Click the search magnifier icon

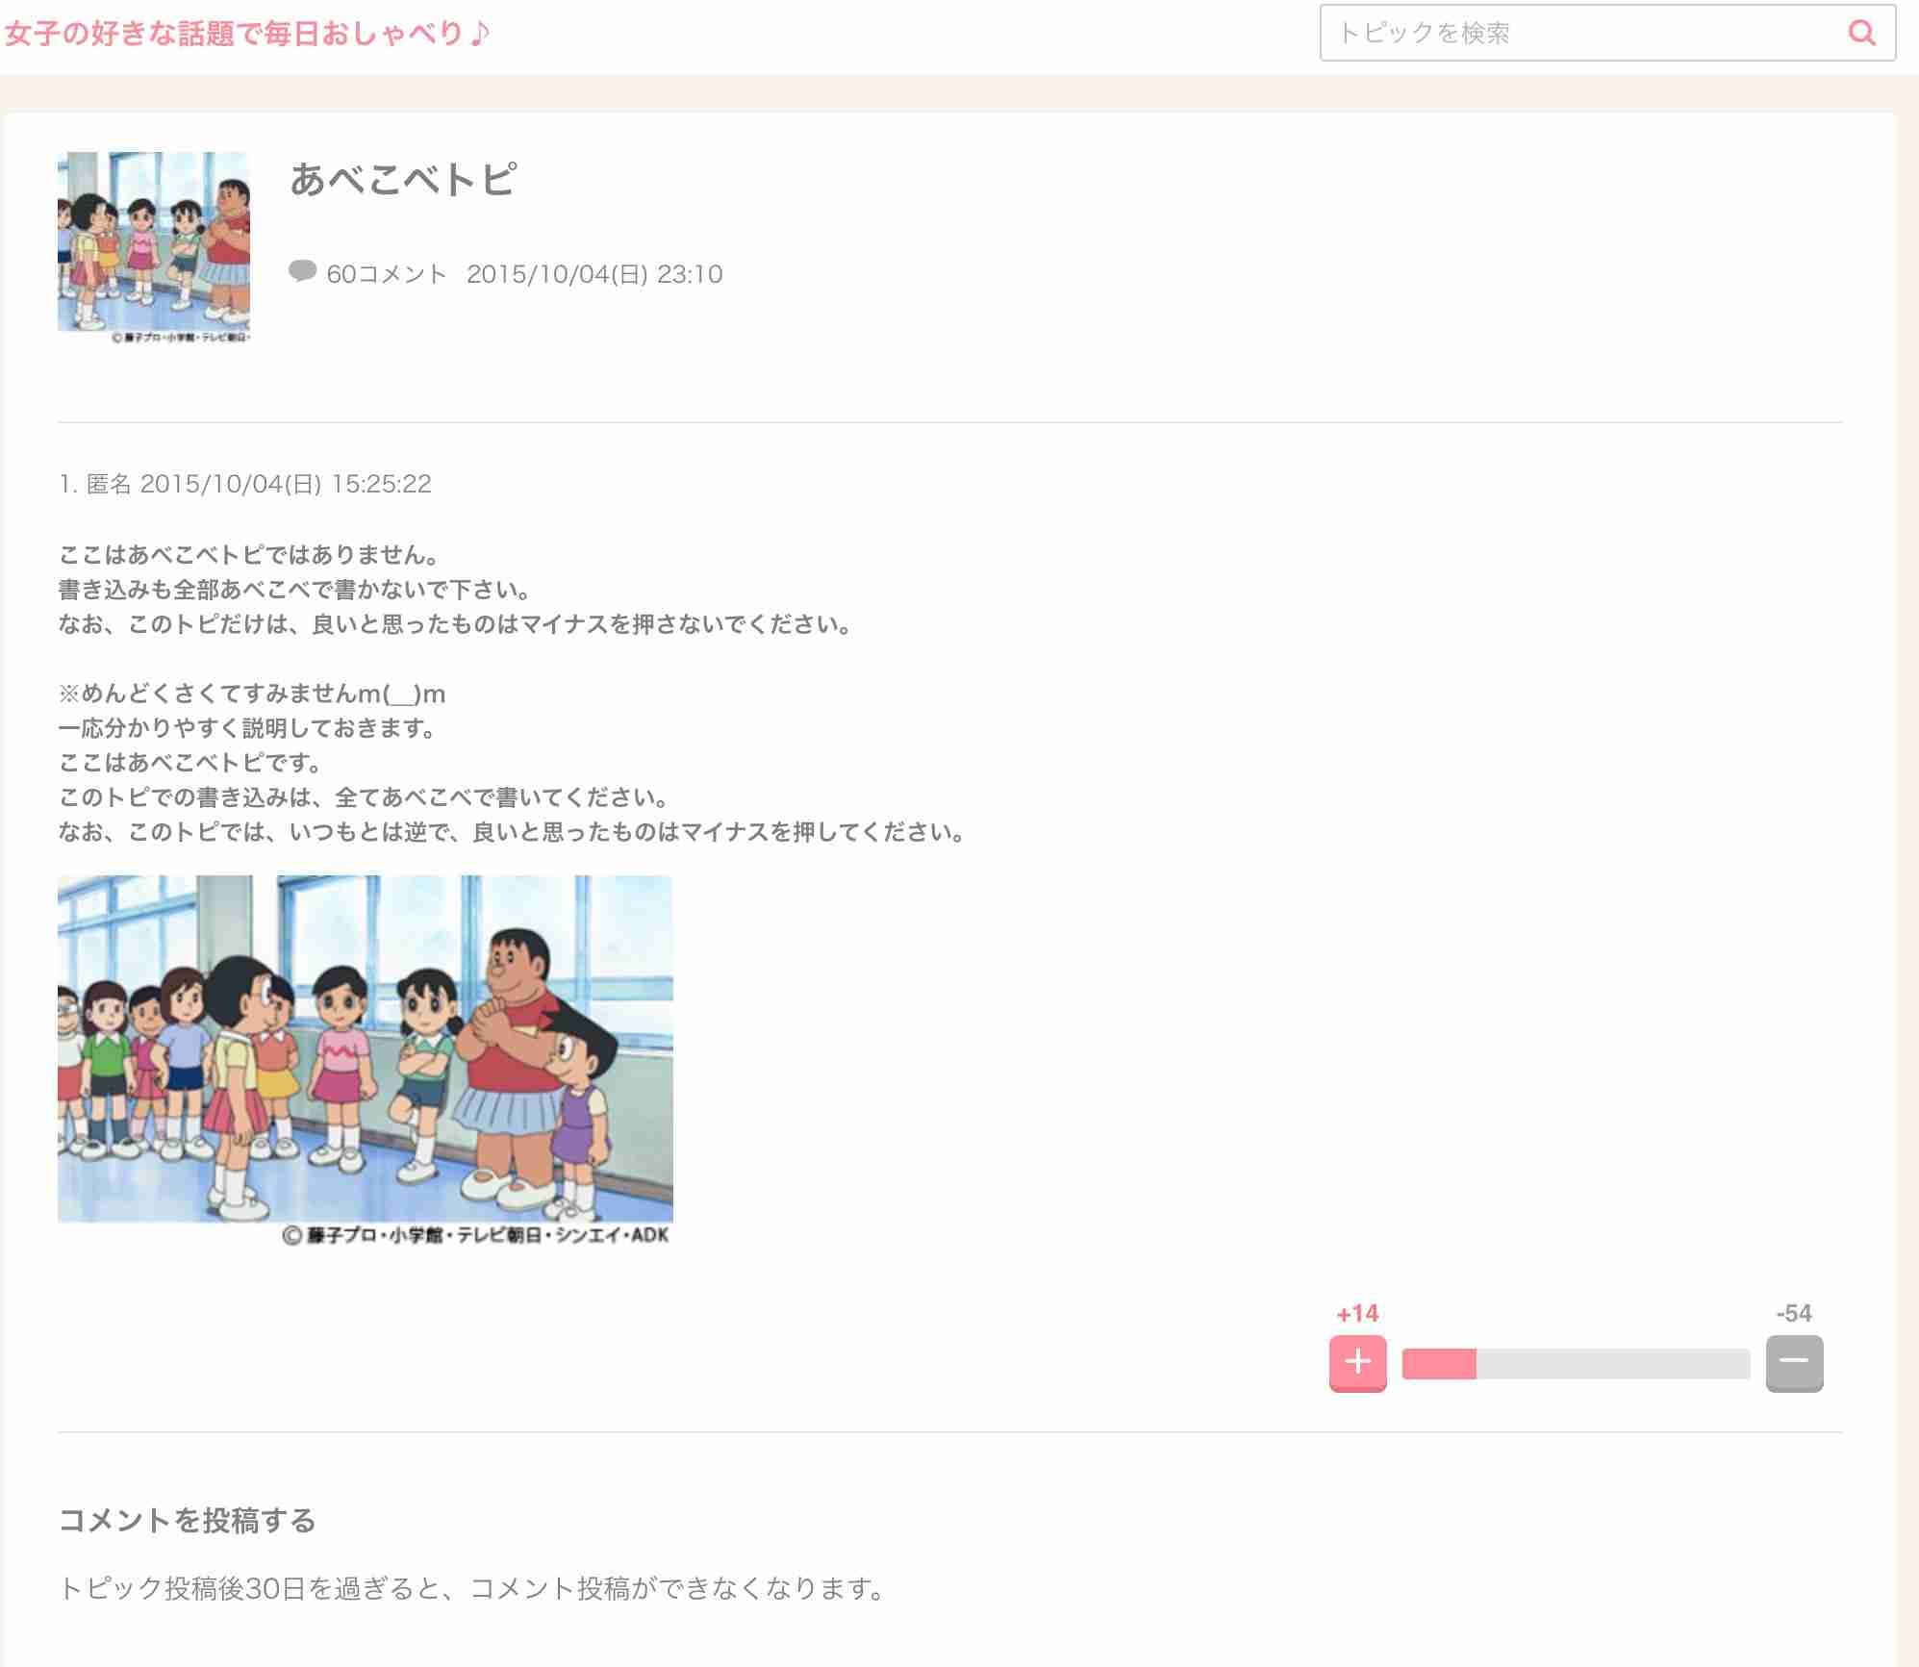(1862, 33)
